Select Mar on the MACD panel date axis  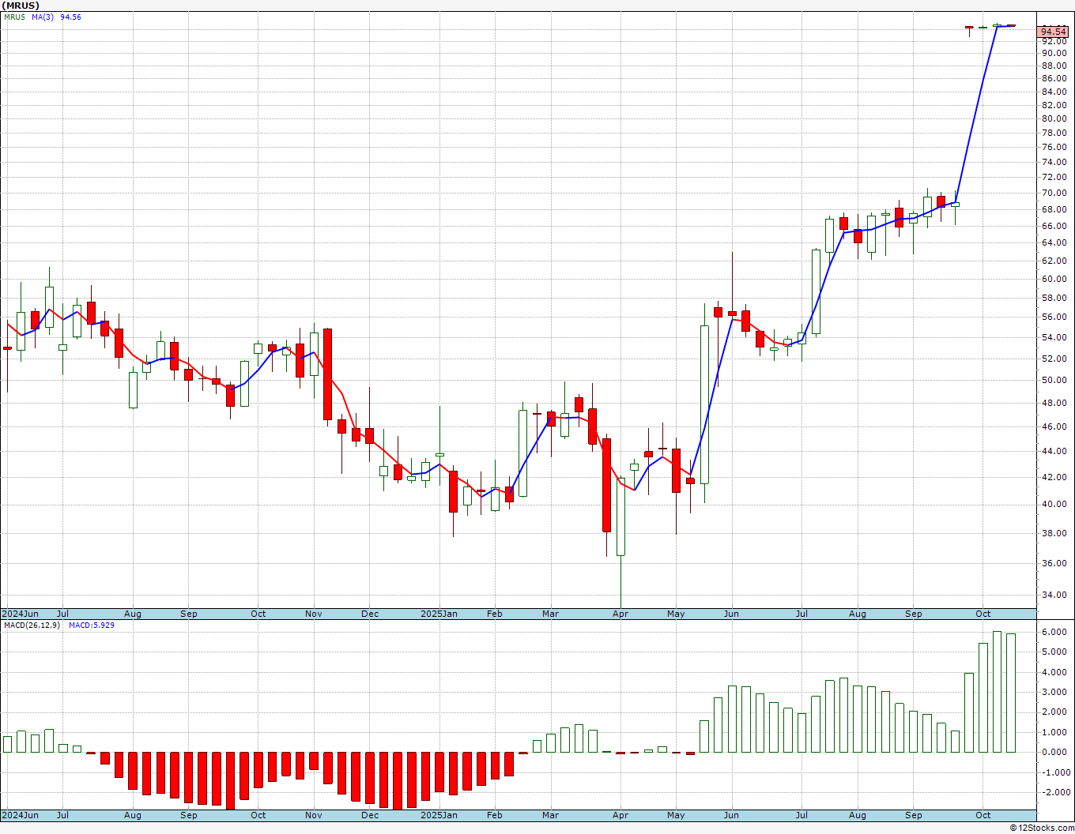tap(551, 815)
